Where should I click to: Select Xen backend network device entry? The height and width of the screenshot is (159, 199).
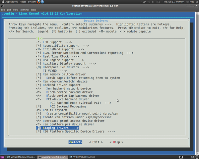click(x=63, y=88)
